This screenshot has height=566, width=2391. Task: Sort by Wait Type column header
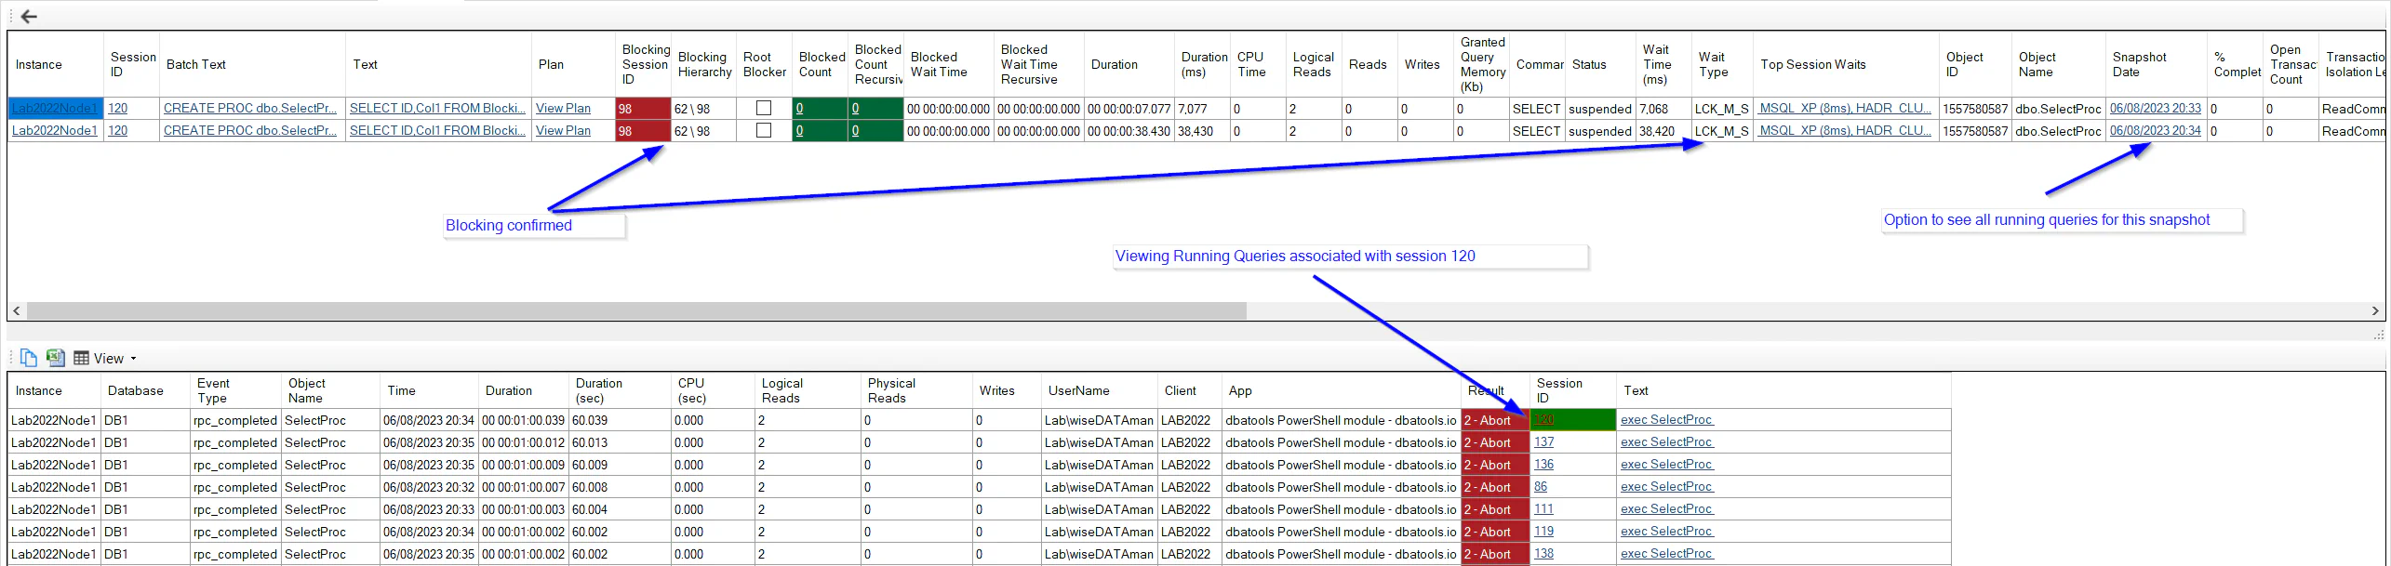(1713, 64)
